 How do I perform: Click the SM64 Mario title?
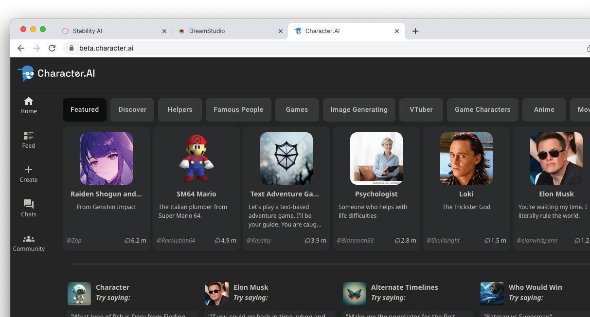coord(197,194)
